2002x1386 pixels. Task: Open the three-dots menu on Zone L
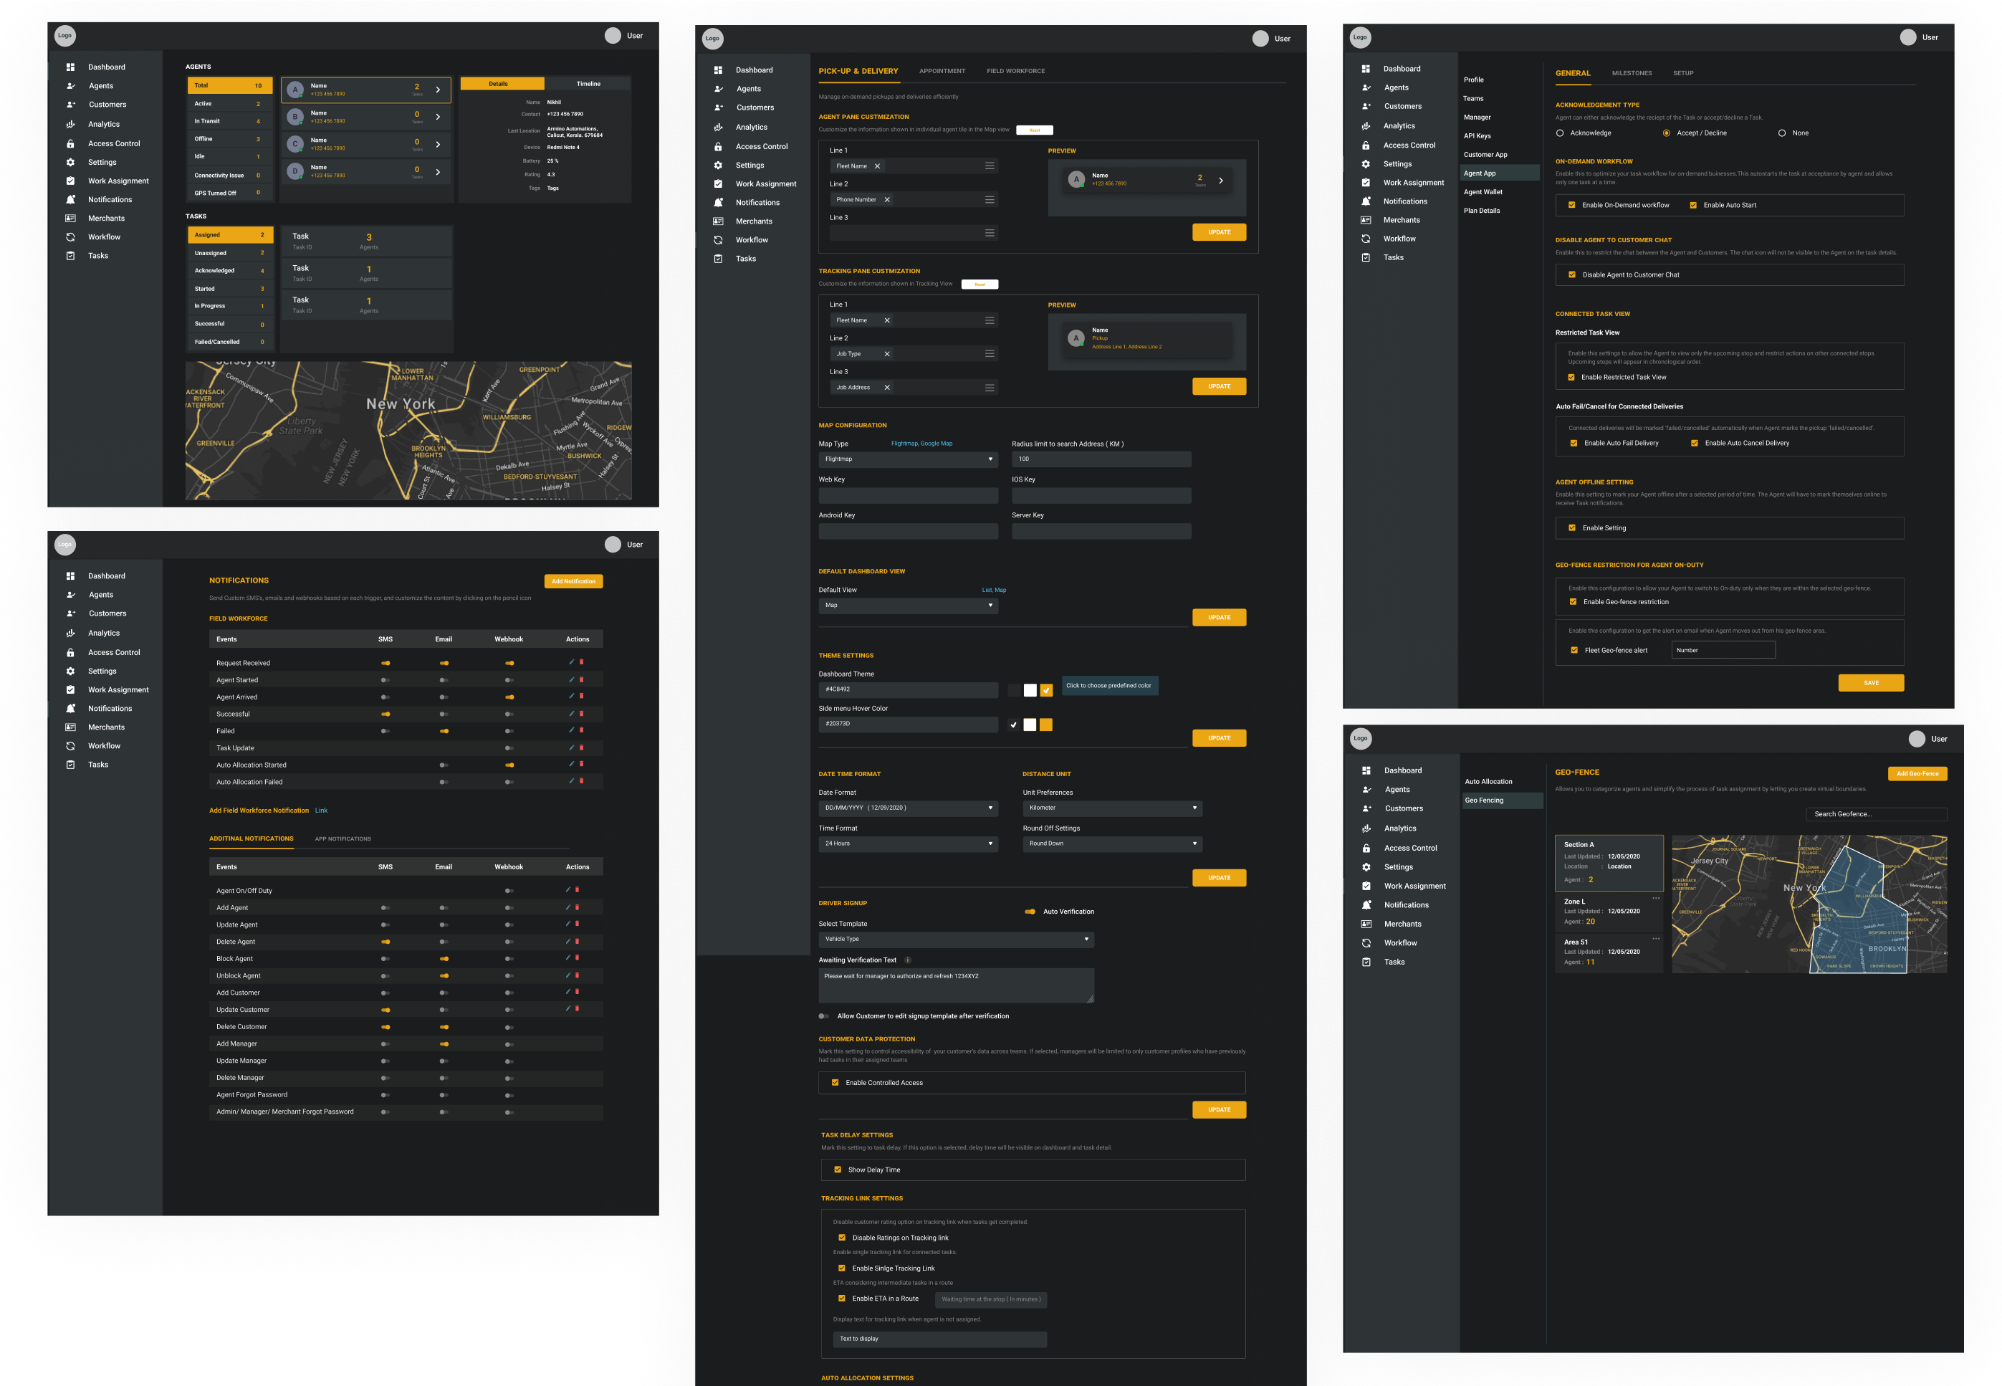[1656, 898]
